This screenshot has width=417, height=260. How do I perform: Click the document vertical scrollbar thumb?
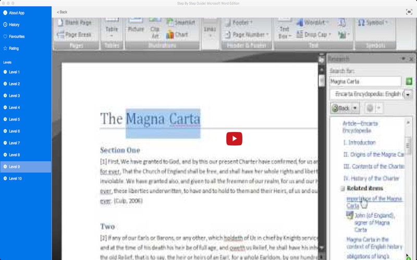click(322, 80)
